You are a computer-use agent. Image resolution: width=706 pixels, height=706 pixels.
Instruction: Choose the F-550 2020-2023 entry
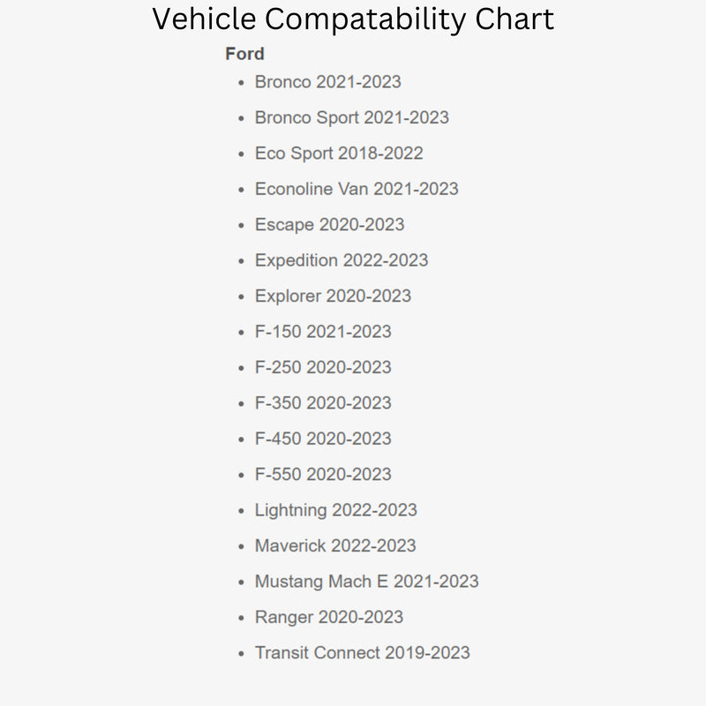point(323,475)
